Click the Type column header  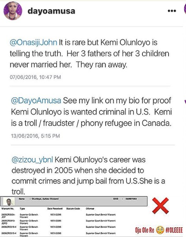[x=22, y=209]
